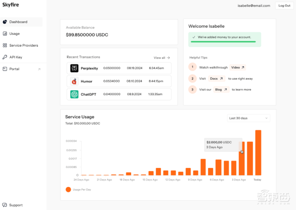Viewport: 296px width, 210px height.
Task: Click the Humor service logo
Action: pos(74,81)
